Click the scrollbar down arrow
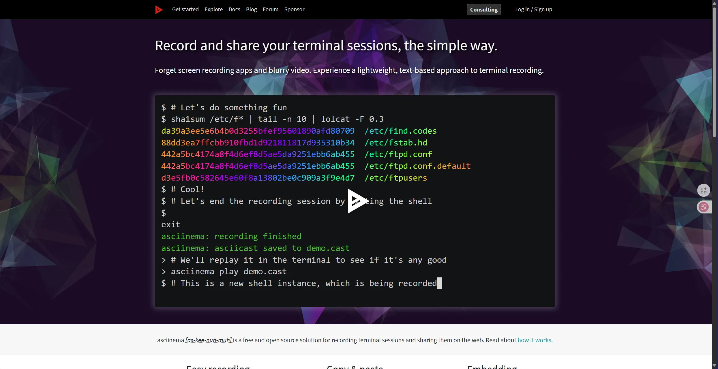The height and width of the screenshot is (369, 718). 715,366
